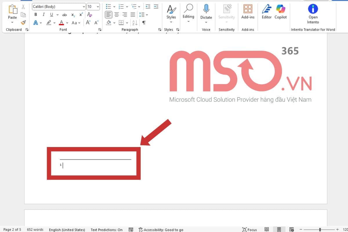348x232 pixels.
Task: Open the Paragraph dialog launcher
Action: coord(159,30)
